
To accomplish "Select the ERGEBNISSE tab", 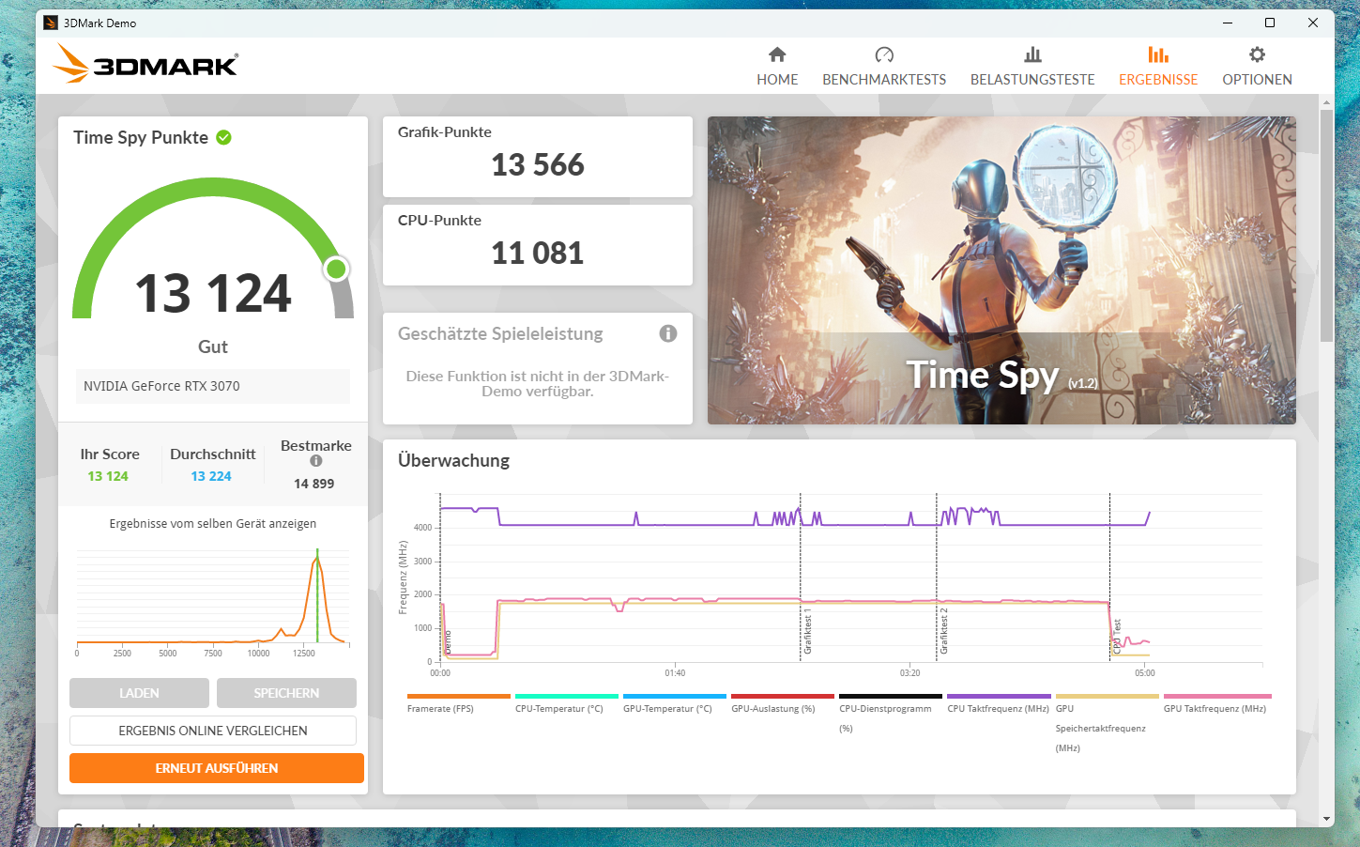I will (x=1158, y=66).
